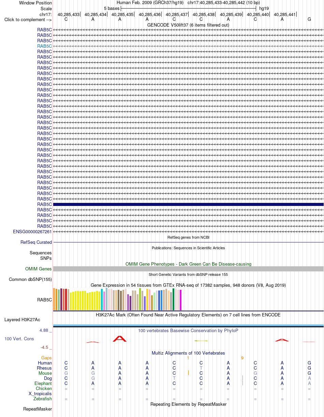Open the H3K27Ac Mark track title
The width and height of the screenshot is (324, 417).
(x=188, y=315)
